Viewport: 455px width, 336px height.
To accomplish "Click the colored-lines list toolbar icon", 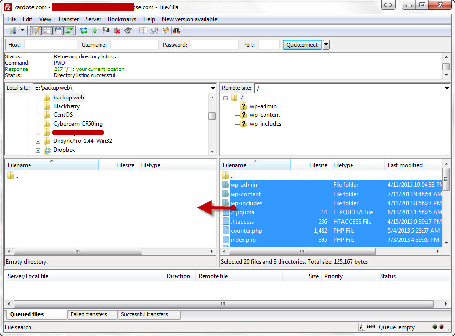I will point(143,30).
